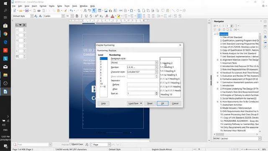Click the Justified alignment icon

153,16
